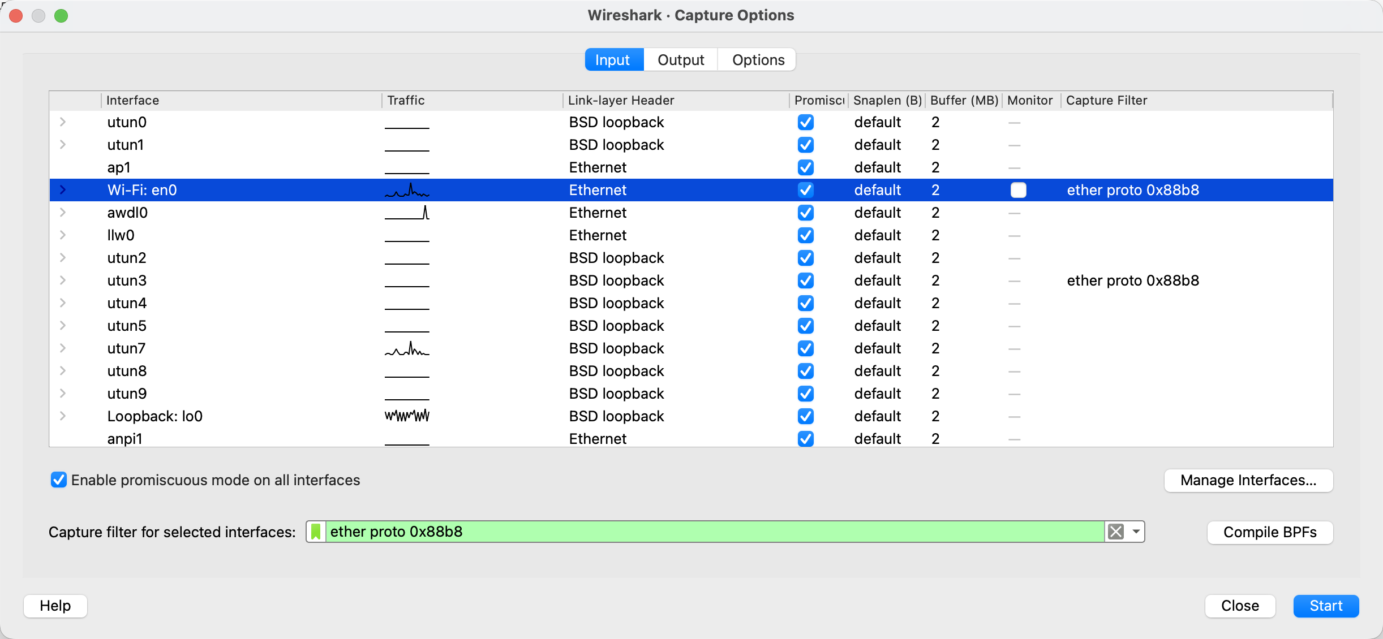
Task: Open Help for capture options
Action: point(54,606)
